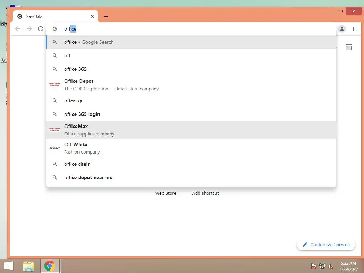The width and height of the screenshot is (364, 273).
Task: Select Off-White fashion company suggestion
Action: pyautogui.click(x=191, y=148)
